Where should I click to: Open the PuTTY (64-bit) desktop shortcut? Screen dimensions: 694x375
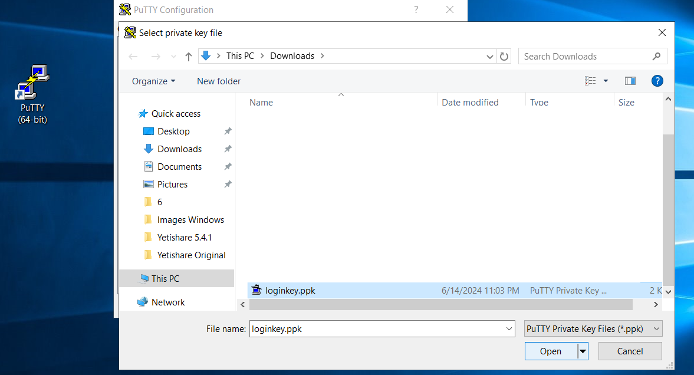click(32, 94)
